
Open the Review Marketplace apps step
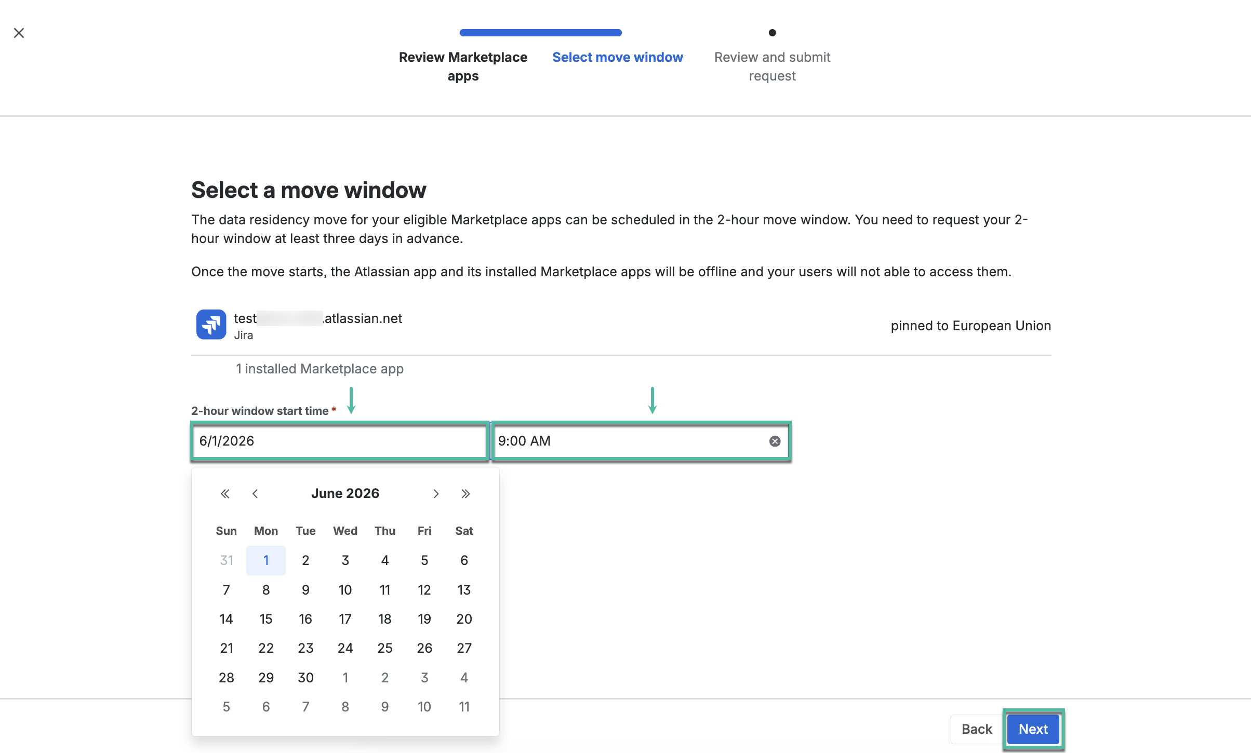point(463,66)
